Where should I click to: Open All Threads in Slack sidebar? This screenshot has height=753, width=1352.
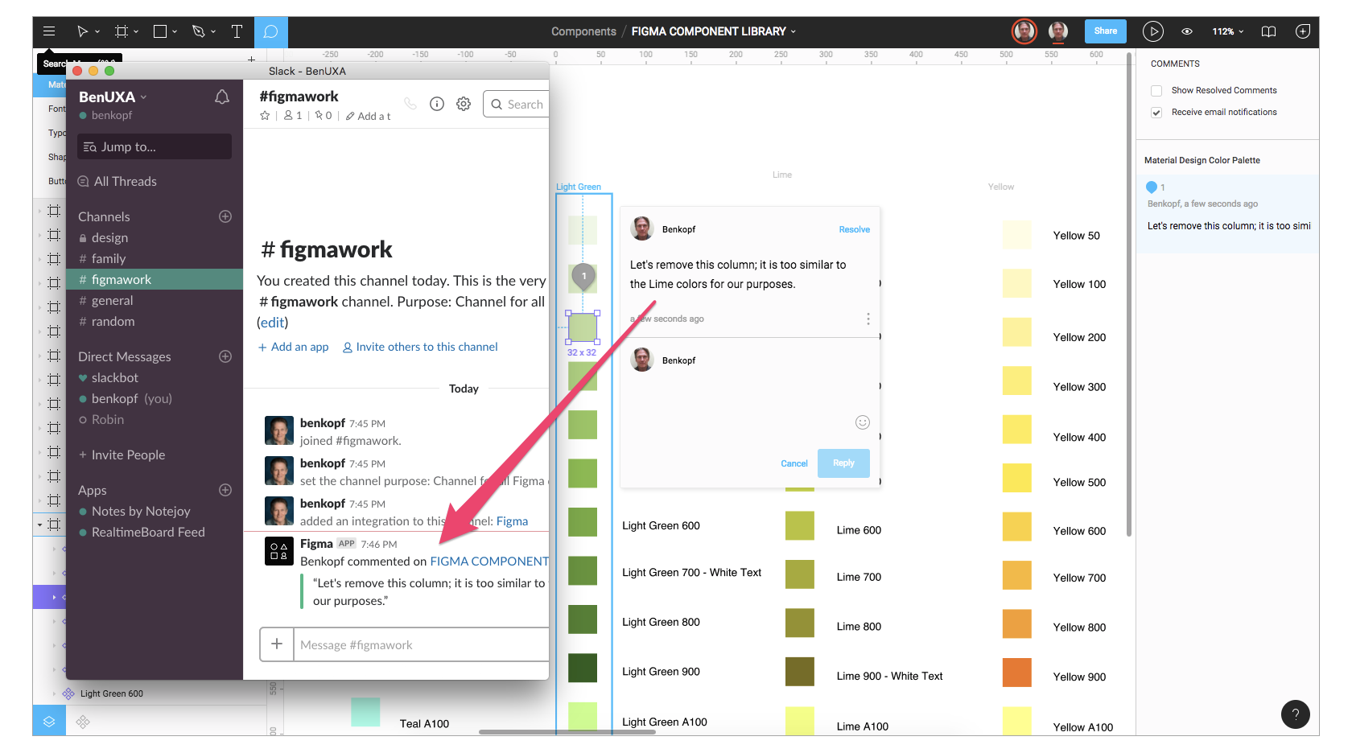click(x=125, y=182)
